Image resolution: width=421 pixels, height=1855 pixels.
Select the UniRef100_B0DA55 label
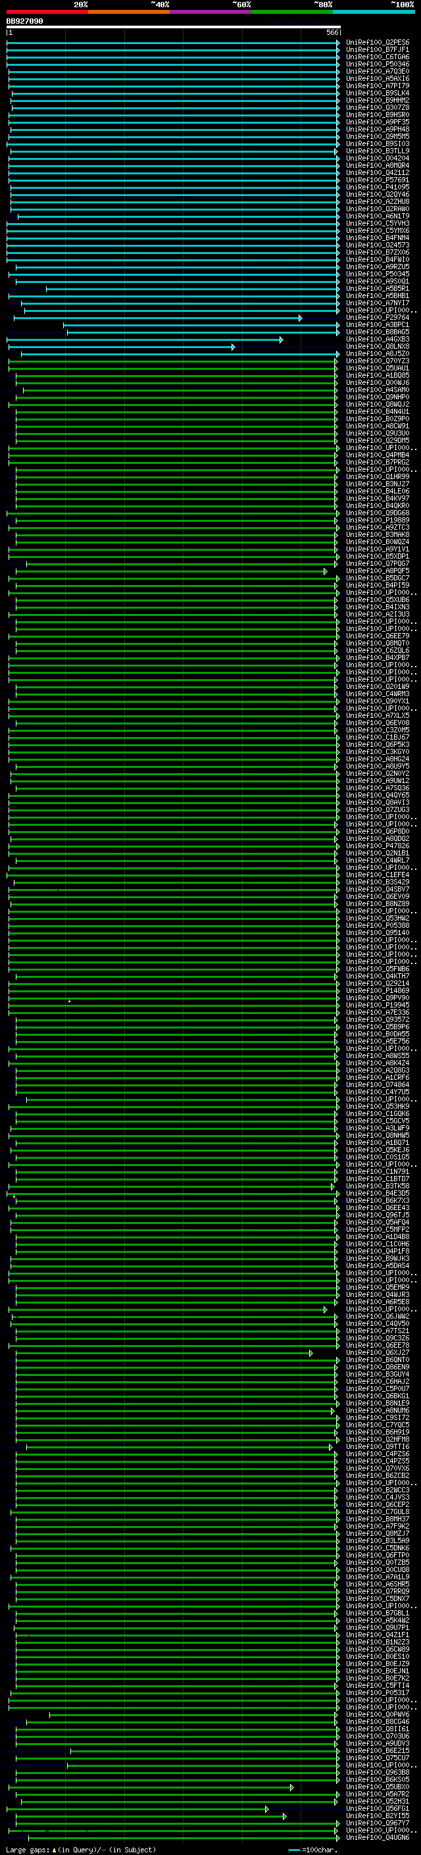pos(378,1034)
